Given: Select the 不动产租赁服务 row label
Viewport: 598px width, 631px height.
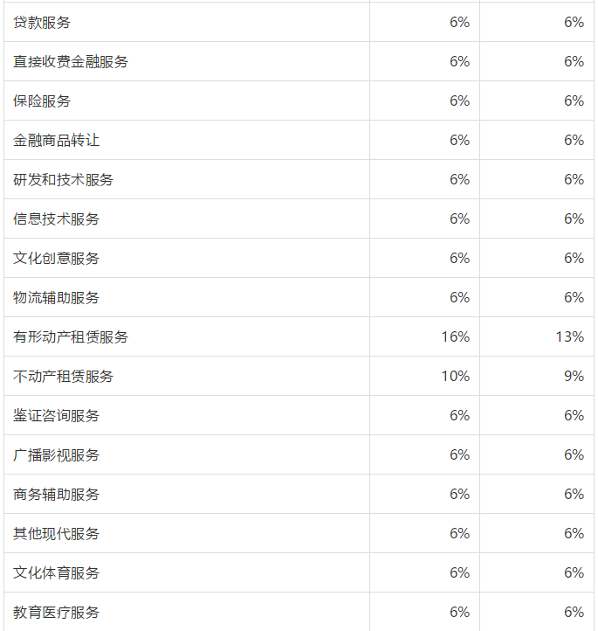Looking at the screenshot, I should 64,377.
